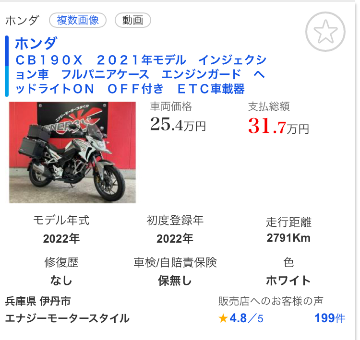Toggle the favorite star icon
The image size is (360, 340).
point(325,32)
